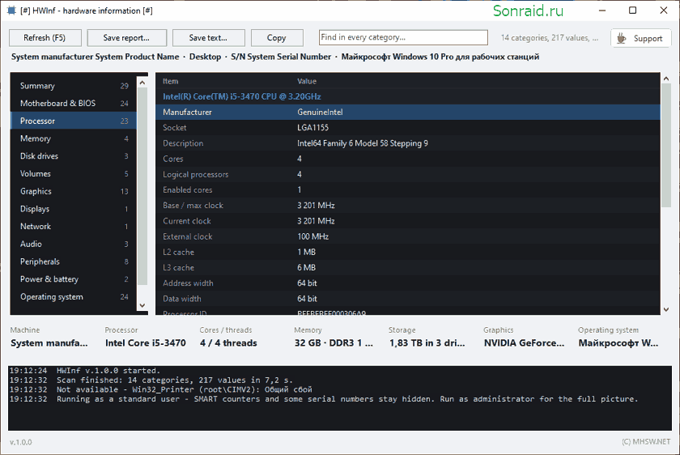Click the details table scroll-down arrow
Screen dimensions: 680x455
click(666, 309)
